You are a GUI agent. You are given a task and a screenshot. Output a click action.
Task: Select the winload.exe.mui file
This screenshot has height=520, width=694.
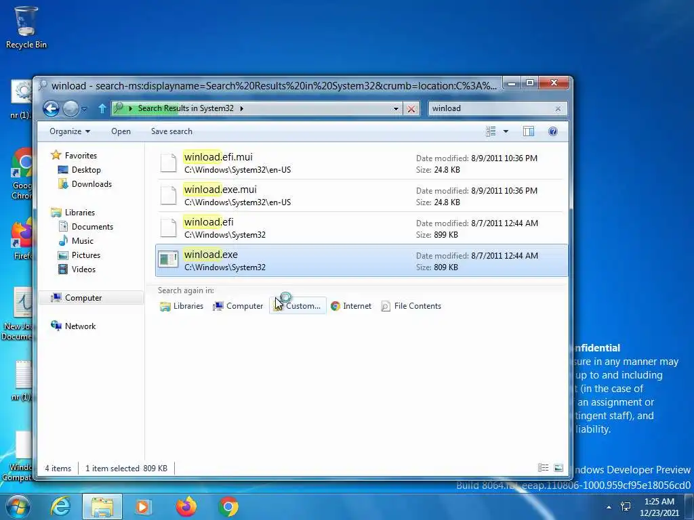[x=361, y=196]
